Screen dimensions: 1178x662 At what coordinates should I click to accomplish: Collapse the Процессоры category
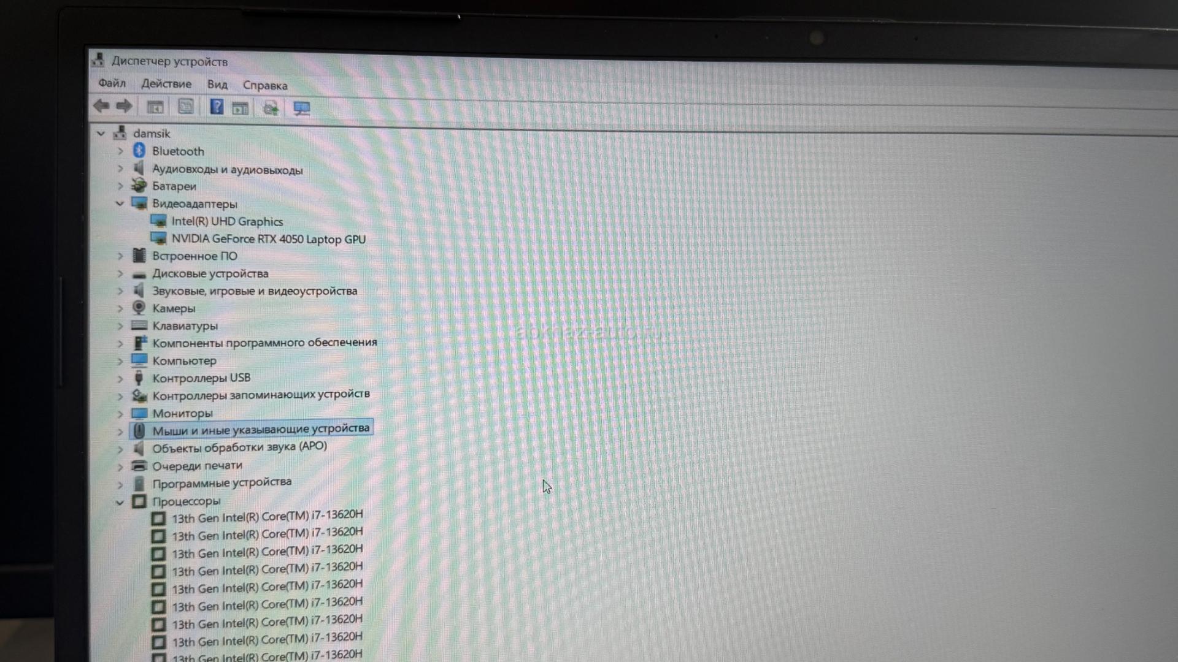[x=120, y=502]
